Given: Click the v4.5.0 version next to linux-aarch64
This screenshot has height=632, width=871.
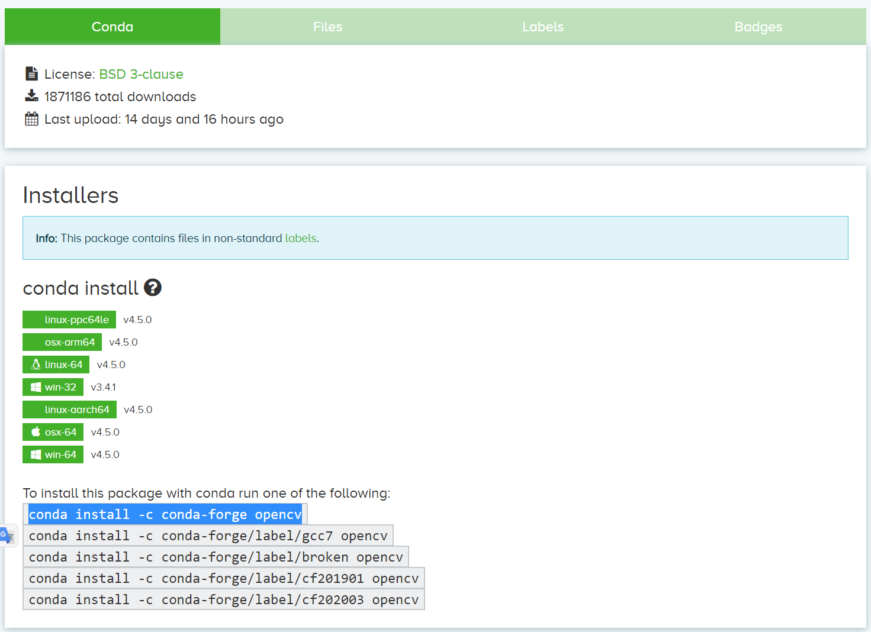Looking at the screenshot, I should pyautogui.click(x=138, y=409).
